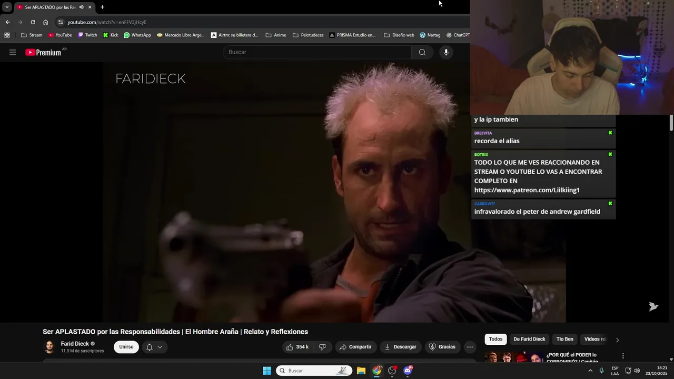
Task: Click the Descargar download button
Action: [401, 347]
